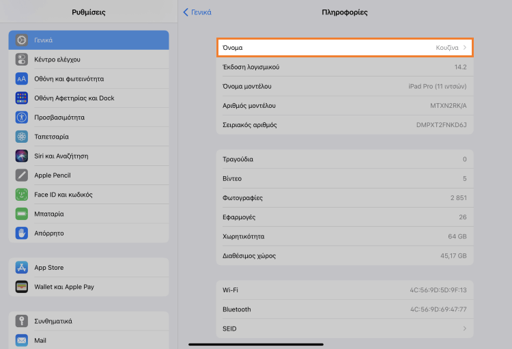Tap the Mail settings entry
The image size is (512, 349).
[x=40, y=340]
